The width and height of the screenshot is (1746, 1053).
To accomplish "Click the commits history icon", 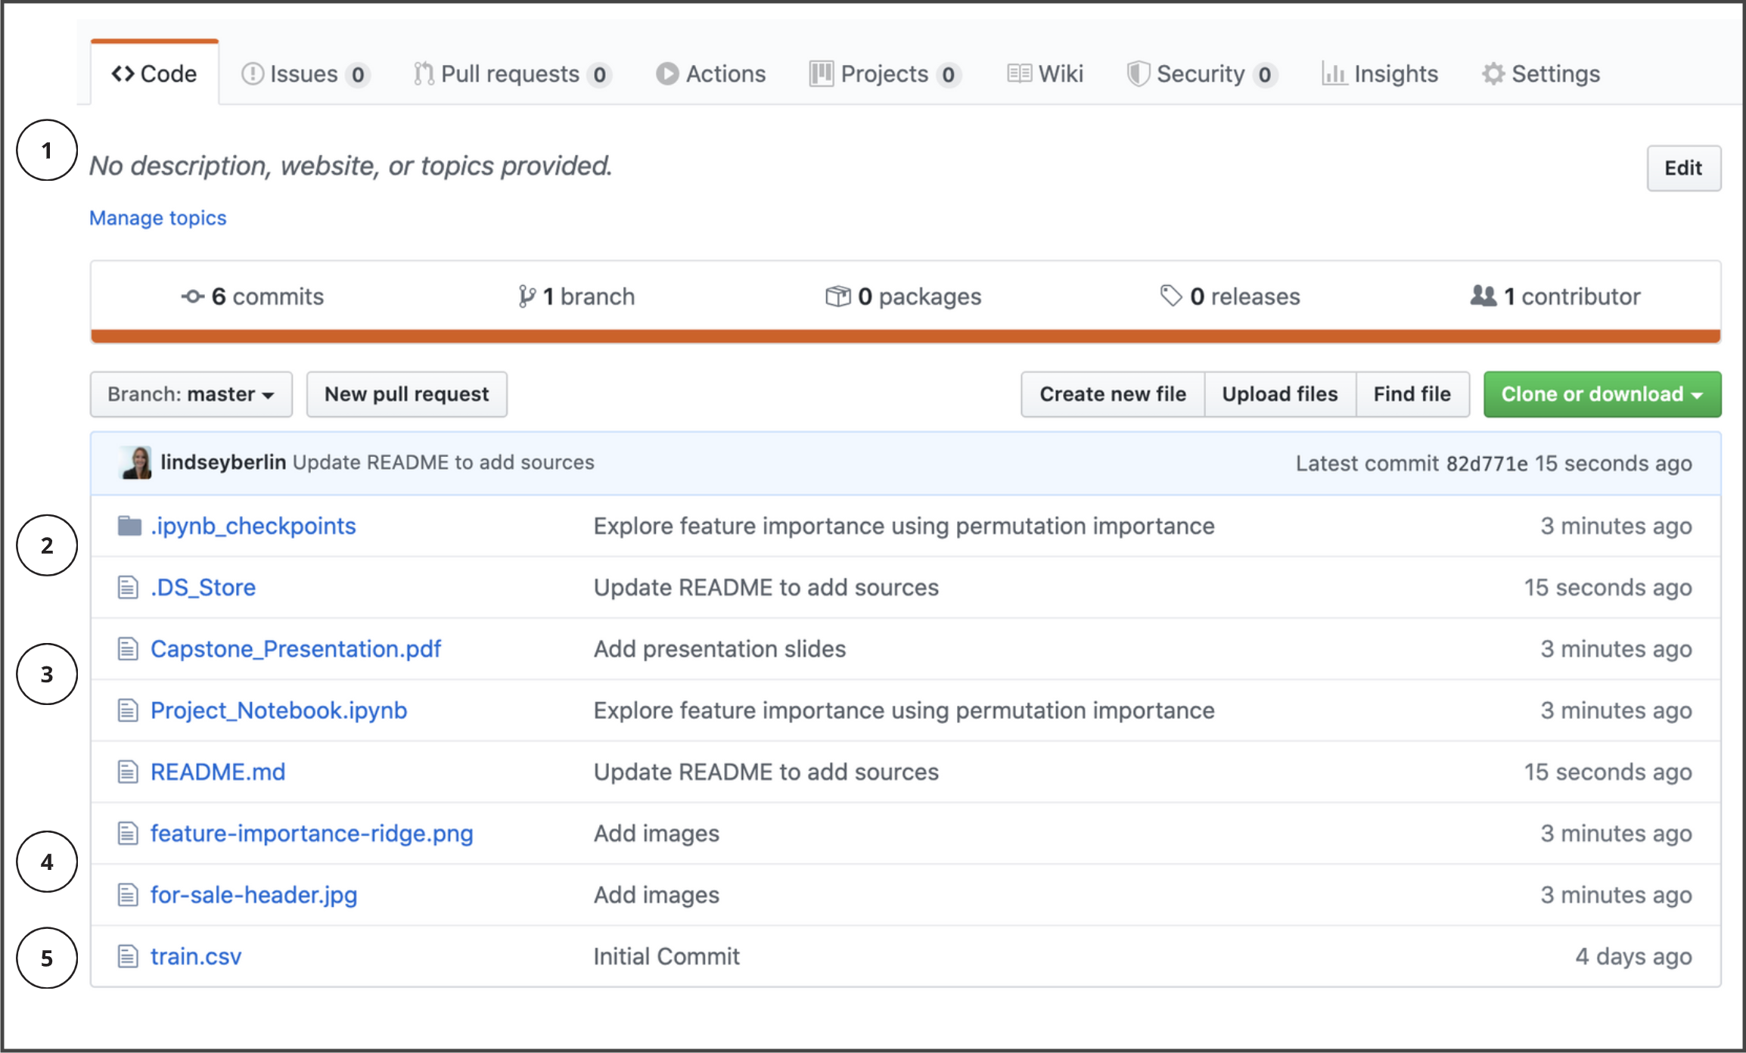I will coord(193,297).
